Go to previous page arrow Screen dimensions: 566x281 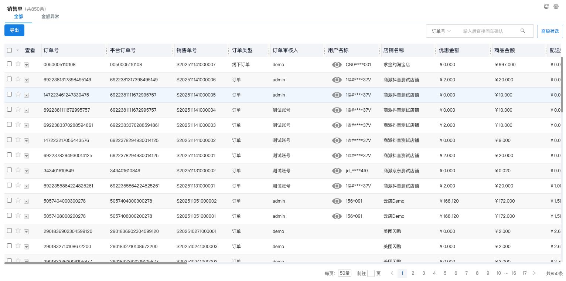tap(392, 273)
